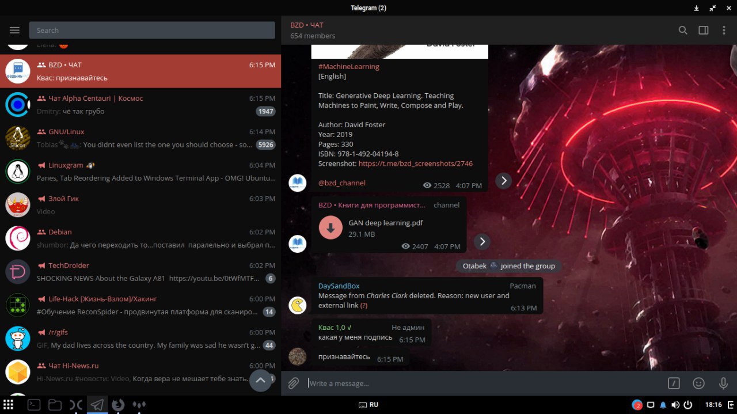The image size is (737, 414).
Task: Open the bot commands slash button
Action: 674,383
